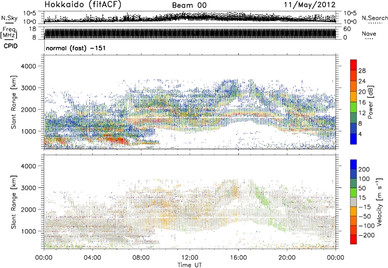
Task: Click the 'Velocity [m s-1]' axis label
Action: point(379,202)
